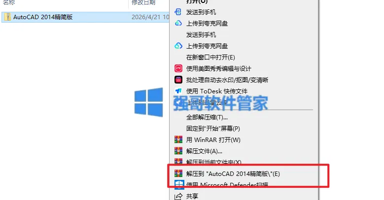Choose 全部解压缩(T)... menu entry
Viewport: 384px width, 200px height.
click(207, 117)
